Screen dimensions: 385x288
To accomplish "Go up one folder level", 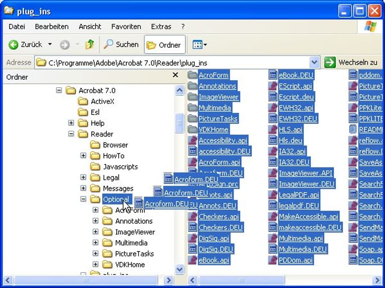I will [x=90, y=44].
